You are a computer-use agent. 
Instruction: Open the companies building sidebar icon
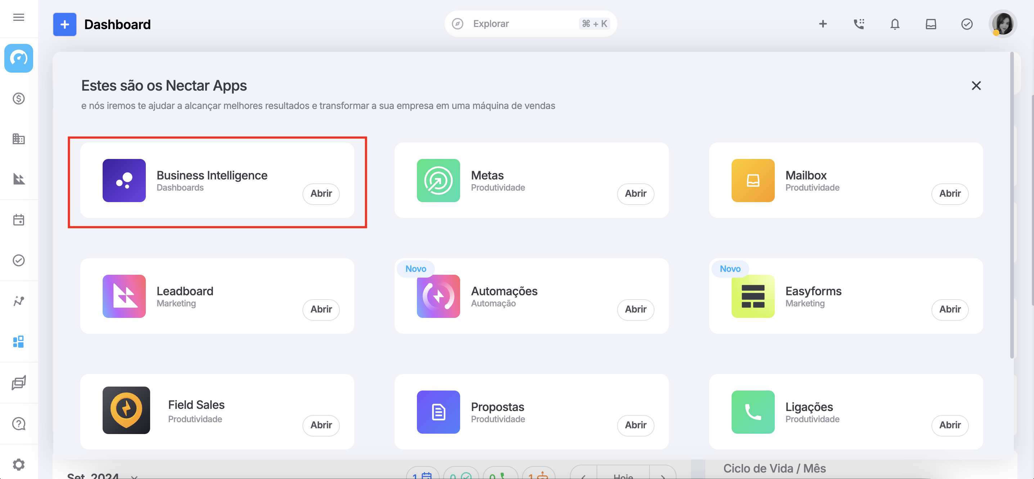pos(18,139)
